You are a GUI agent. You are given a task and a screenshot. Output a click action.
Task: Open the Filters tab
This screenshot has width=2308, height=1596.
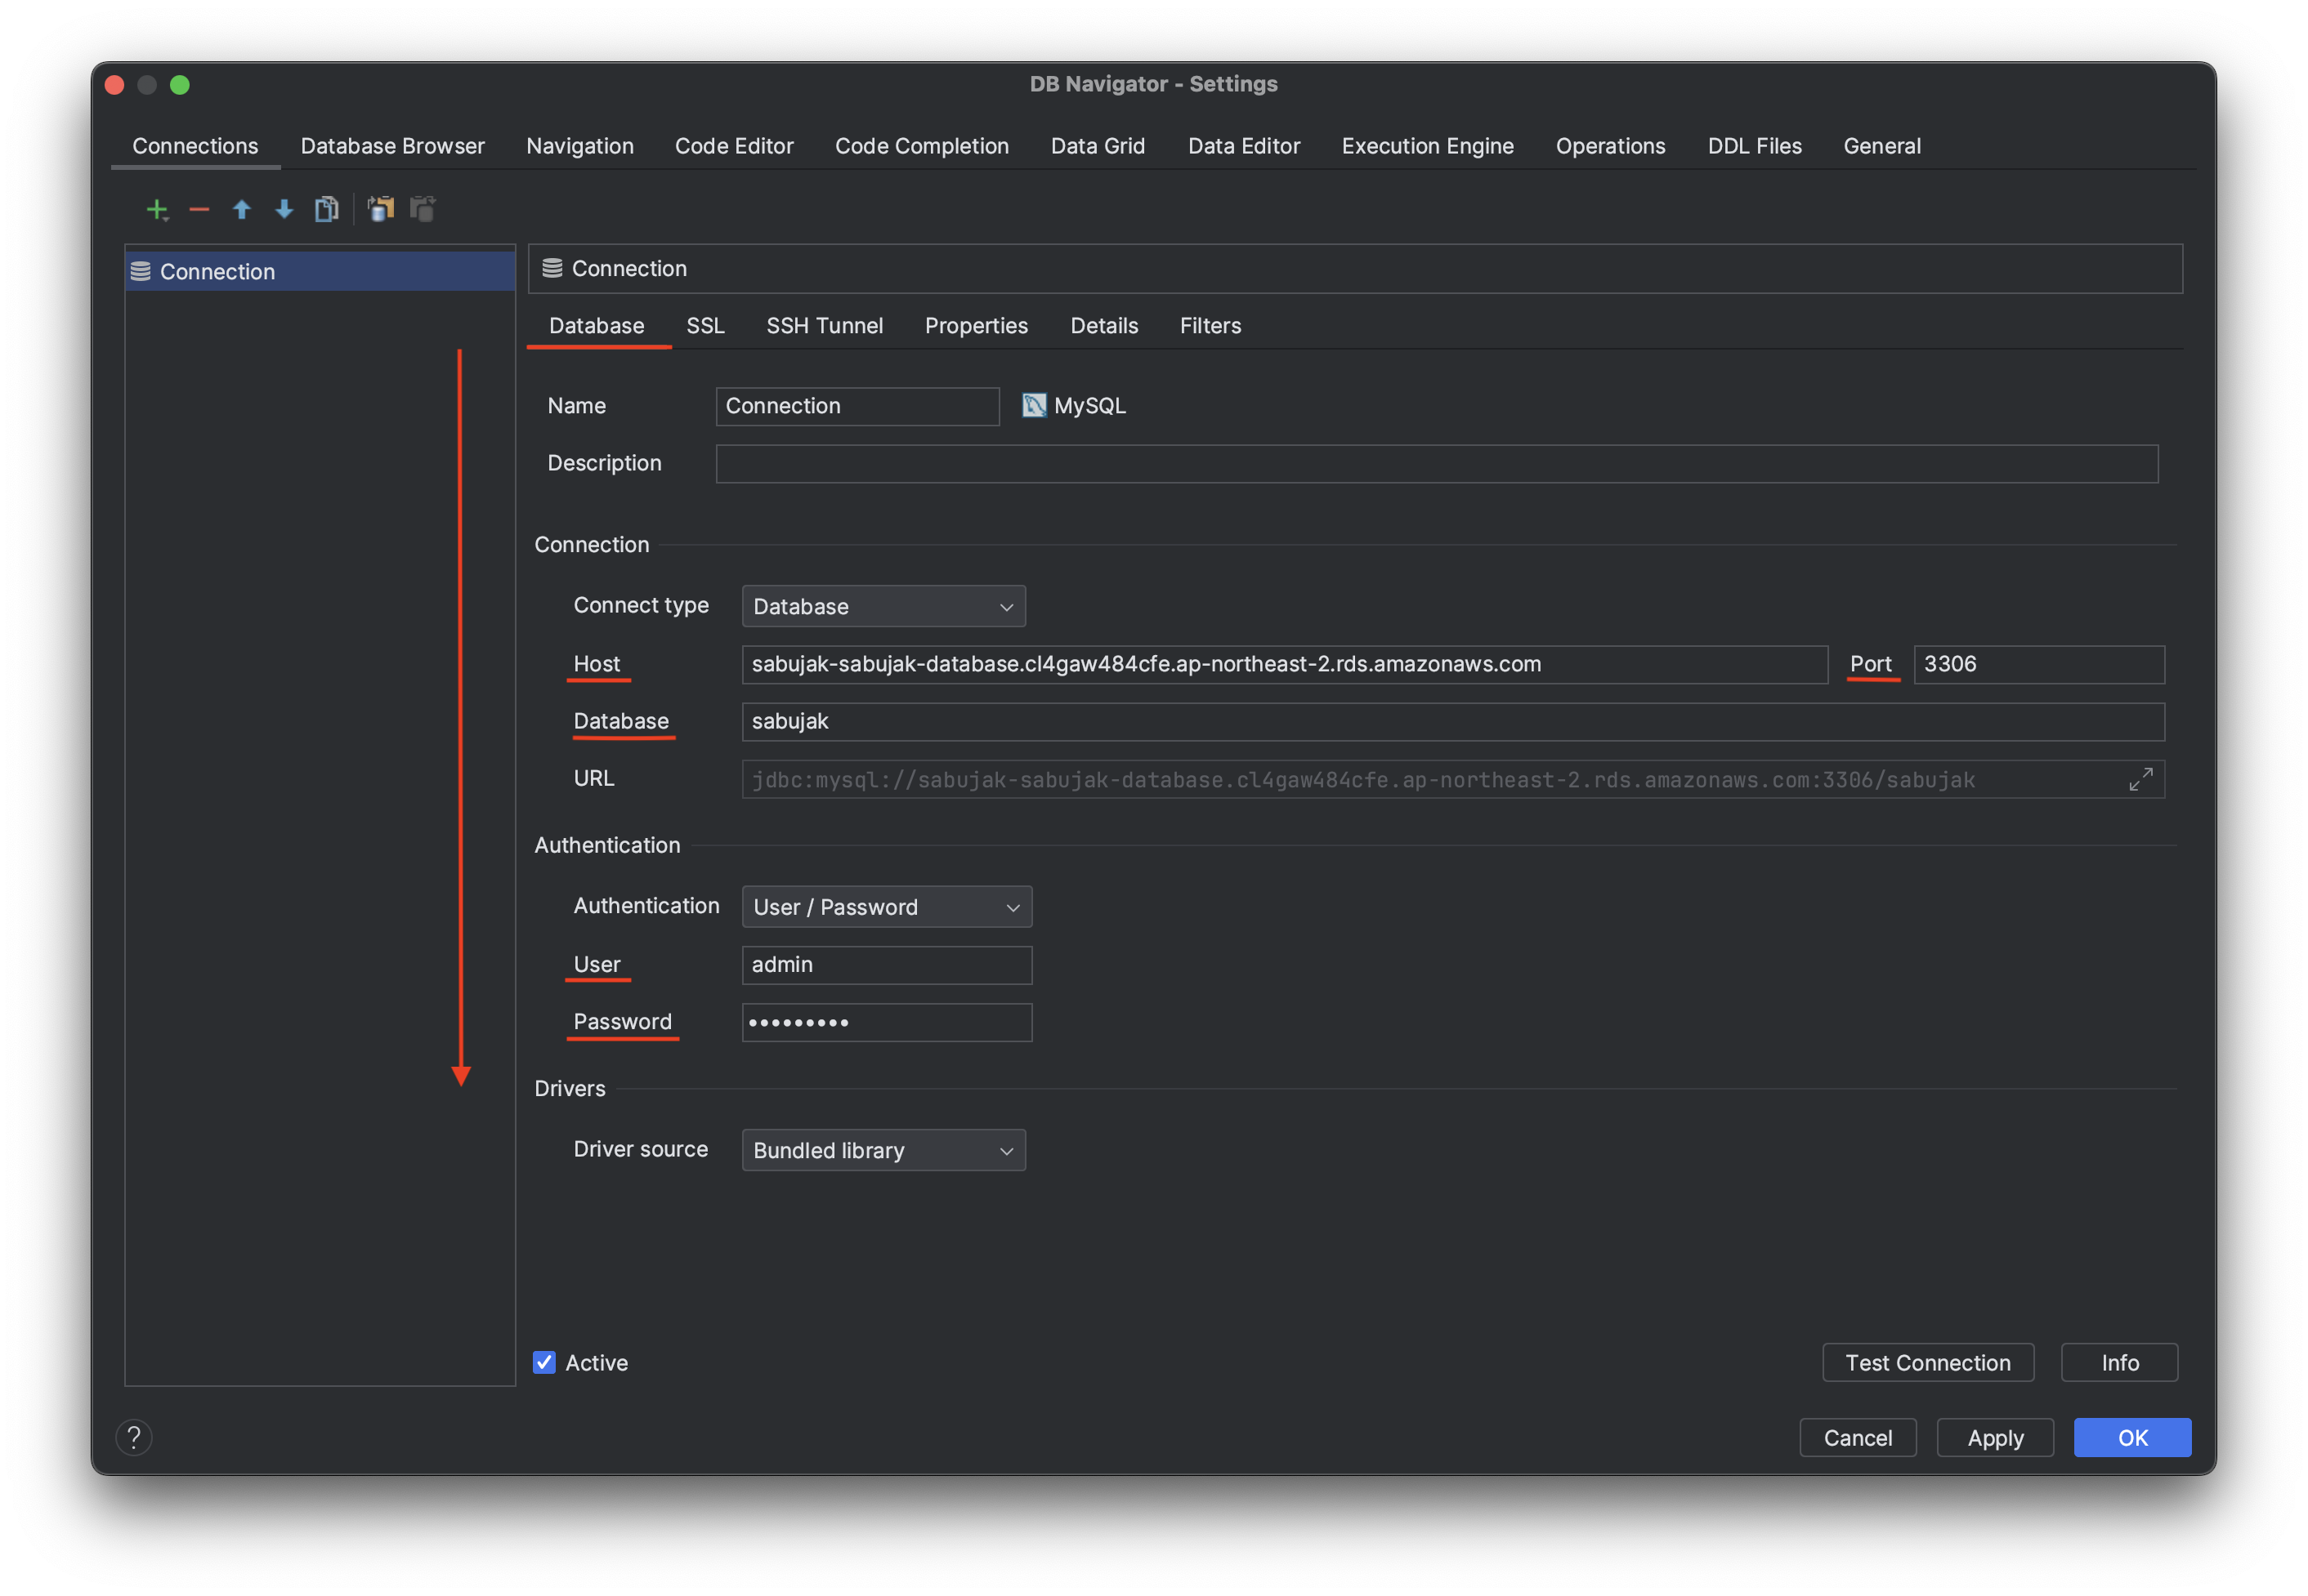tap(1210, 326)
